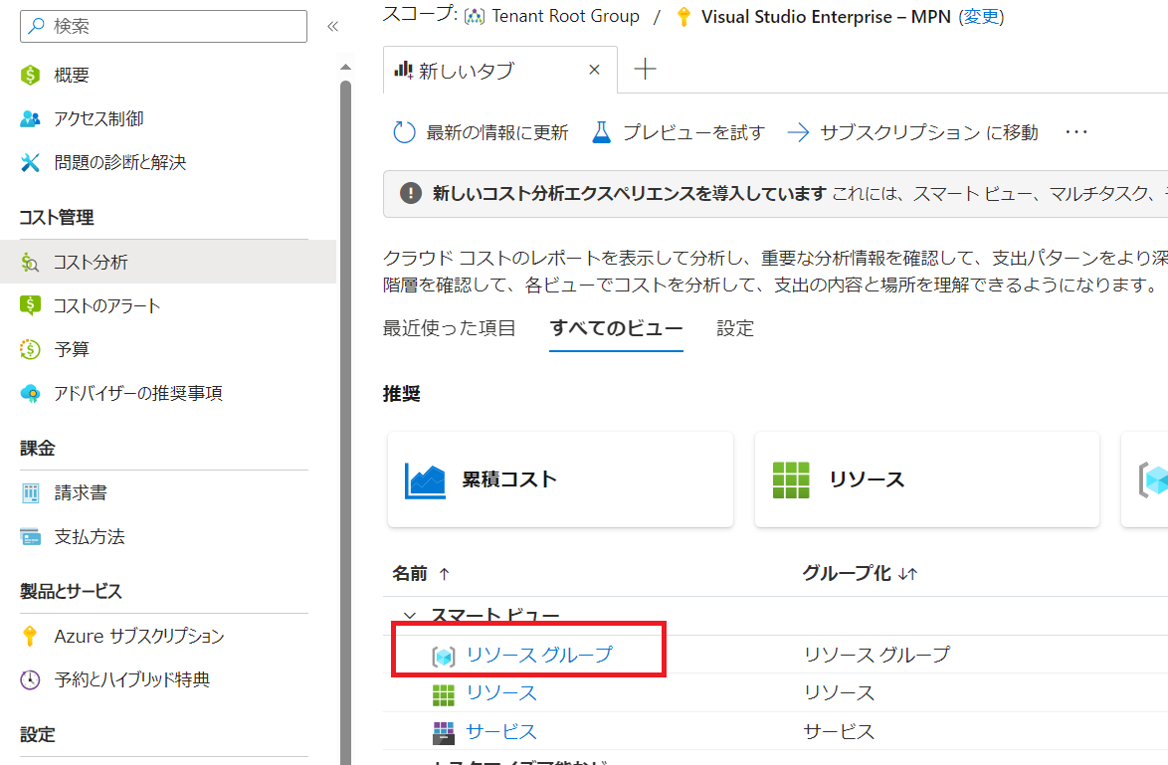This screenshot has width=1168, height=765.
Task: Select アドバイザーの推奨事項 in the sidebar
Action: [x=134, y=393]
